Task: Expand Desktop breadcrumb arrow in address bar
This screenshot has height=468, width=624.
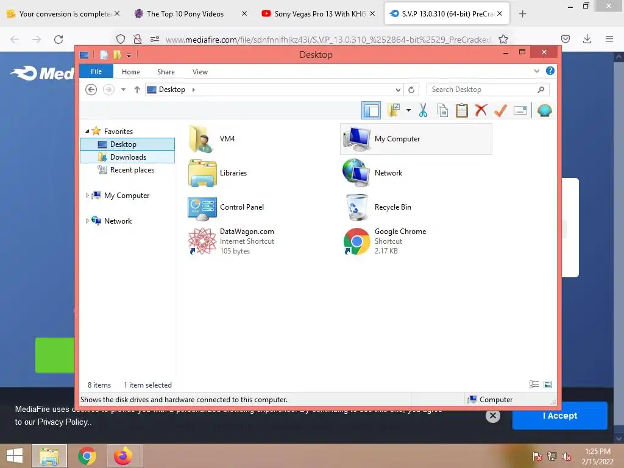Action: (193, 90)
